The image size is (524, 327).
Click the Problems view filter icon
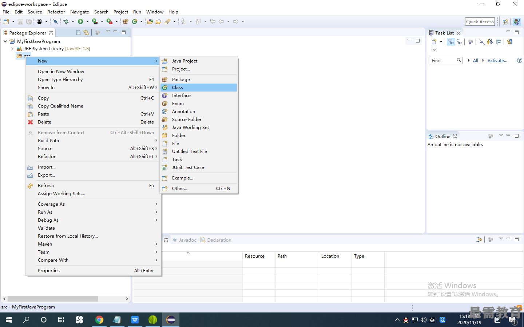coord(479,239)
